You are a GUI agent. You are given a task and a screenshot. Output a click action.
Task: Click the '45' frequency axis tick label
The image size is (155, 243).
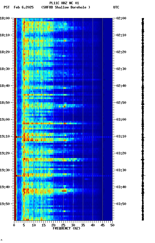pos(102,225)
